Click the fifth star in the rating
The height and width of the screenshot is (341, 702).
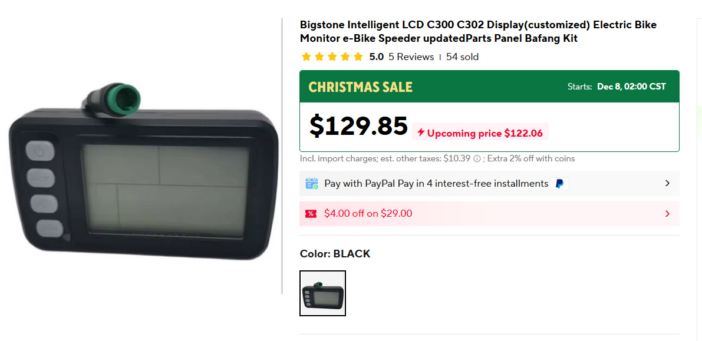(358, 56)
